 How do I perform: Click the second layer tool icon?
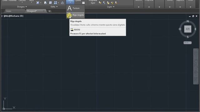[x=104, y=3]
